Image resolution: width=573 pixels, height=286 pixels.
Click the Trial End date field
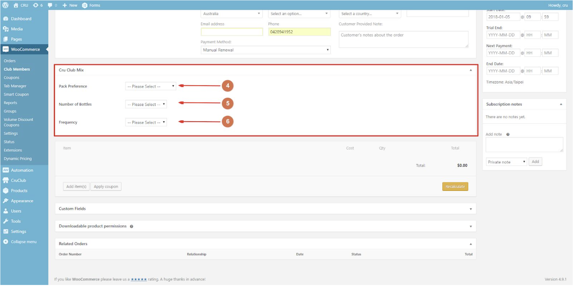click(503, 35)
